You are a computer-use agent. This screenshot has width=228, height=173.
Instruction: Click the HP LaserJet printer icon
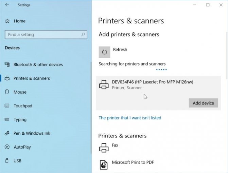point(104,85)
